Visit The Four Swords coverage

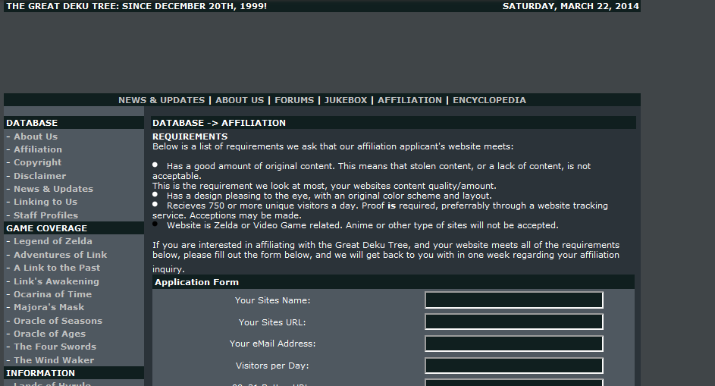click(x=55, y=347)
